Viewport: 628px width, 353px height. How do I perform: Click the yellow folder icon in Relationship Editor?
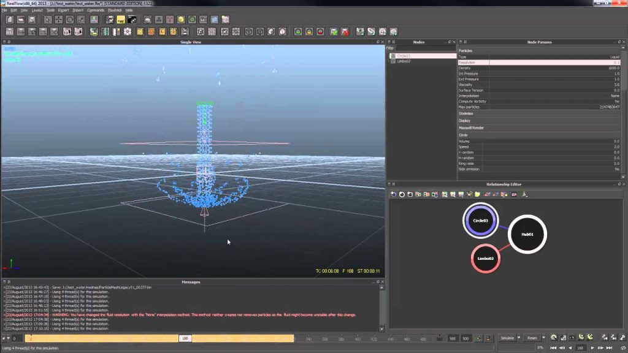[x=477, y=194]
